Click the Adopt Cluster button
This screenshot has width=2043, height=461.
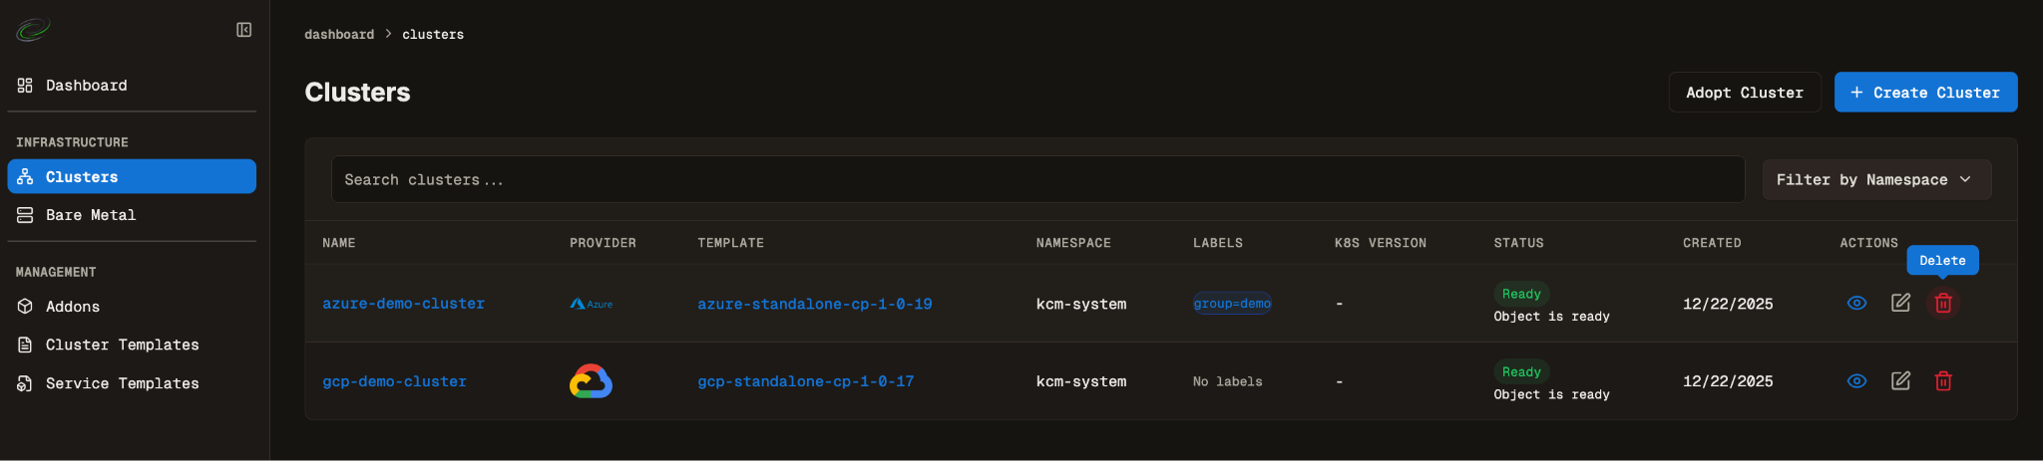1744,93
